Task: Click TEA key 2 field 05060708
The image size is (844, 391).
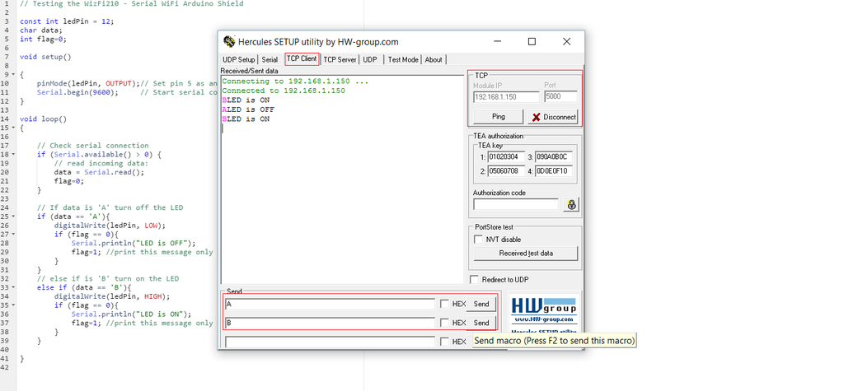Action: click(x=506, y=171)
